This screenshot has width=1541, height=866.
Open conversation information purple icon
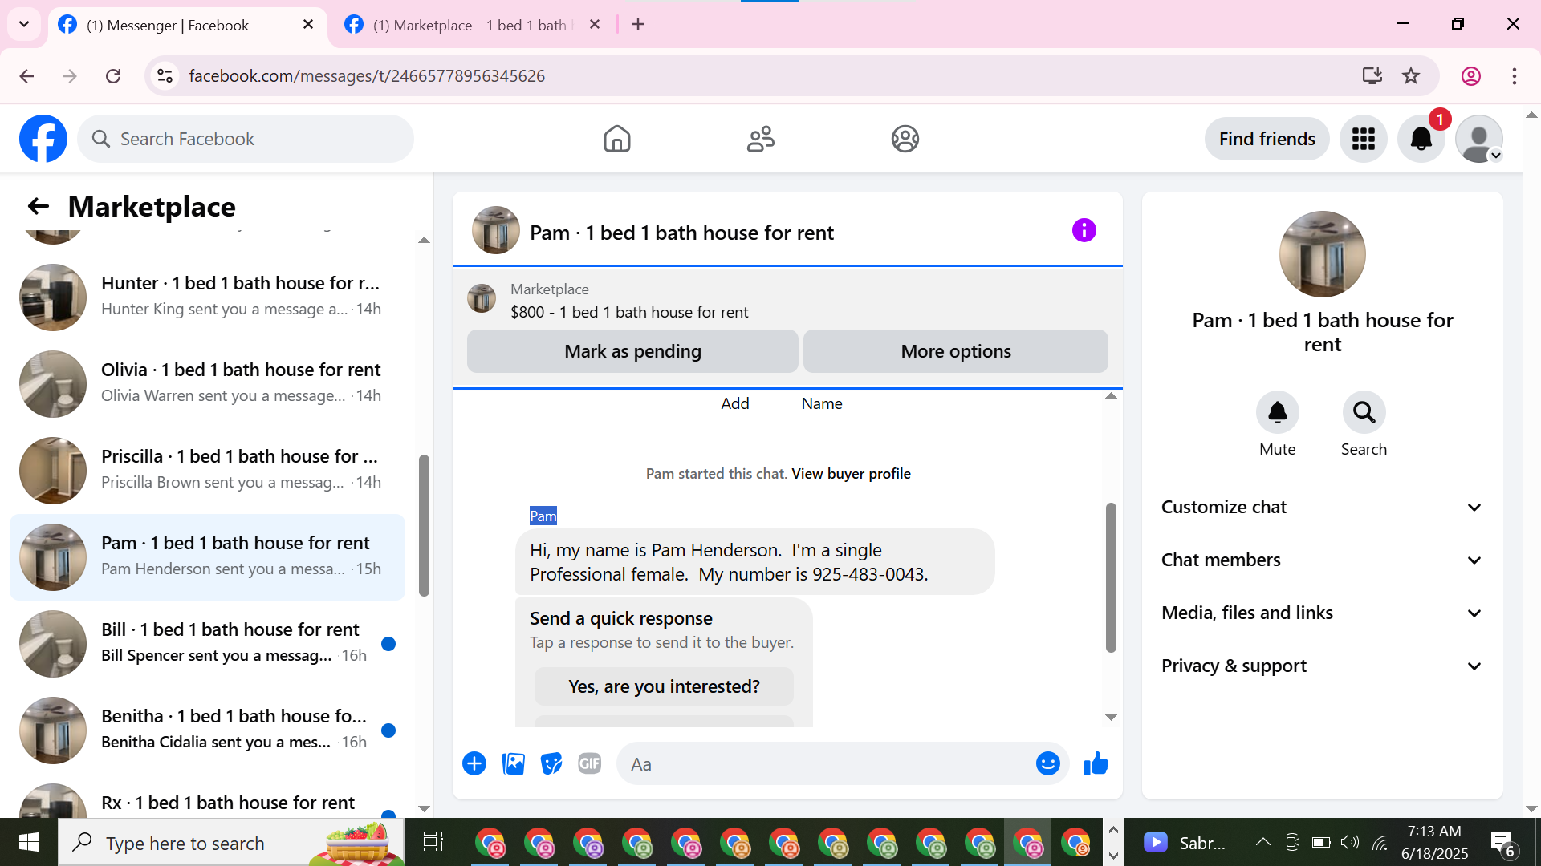[x=1084, y=231]
